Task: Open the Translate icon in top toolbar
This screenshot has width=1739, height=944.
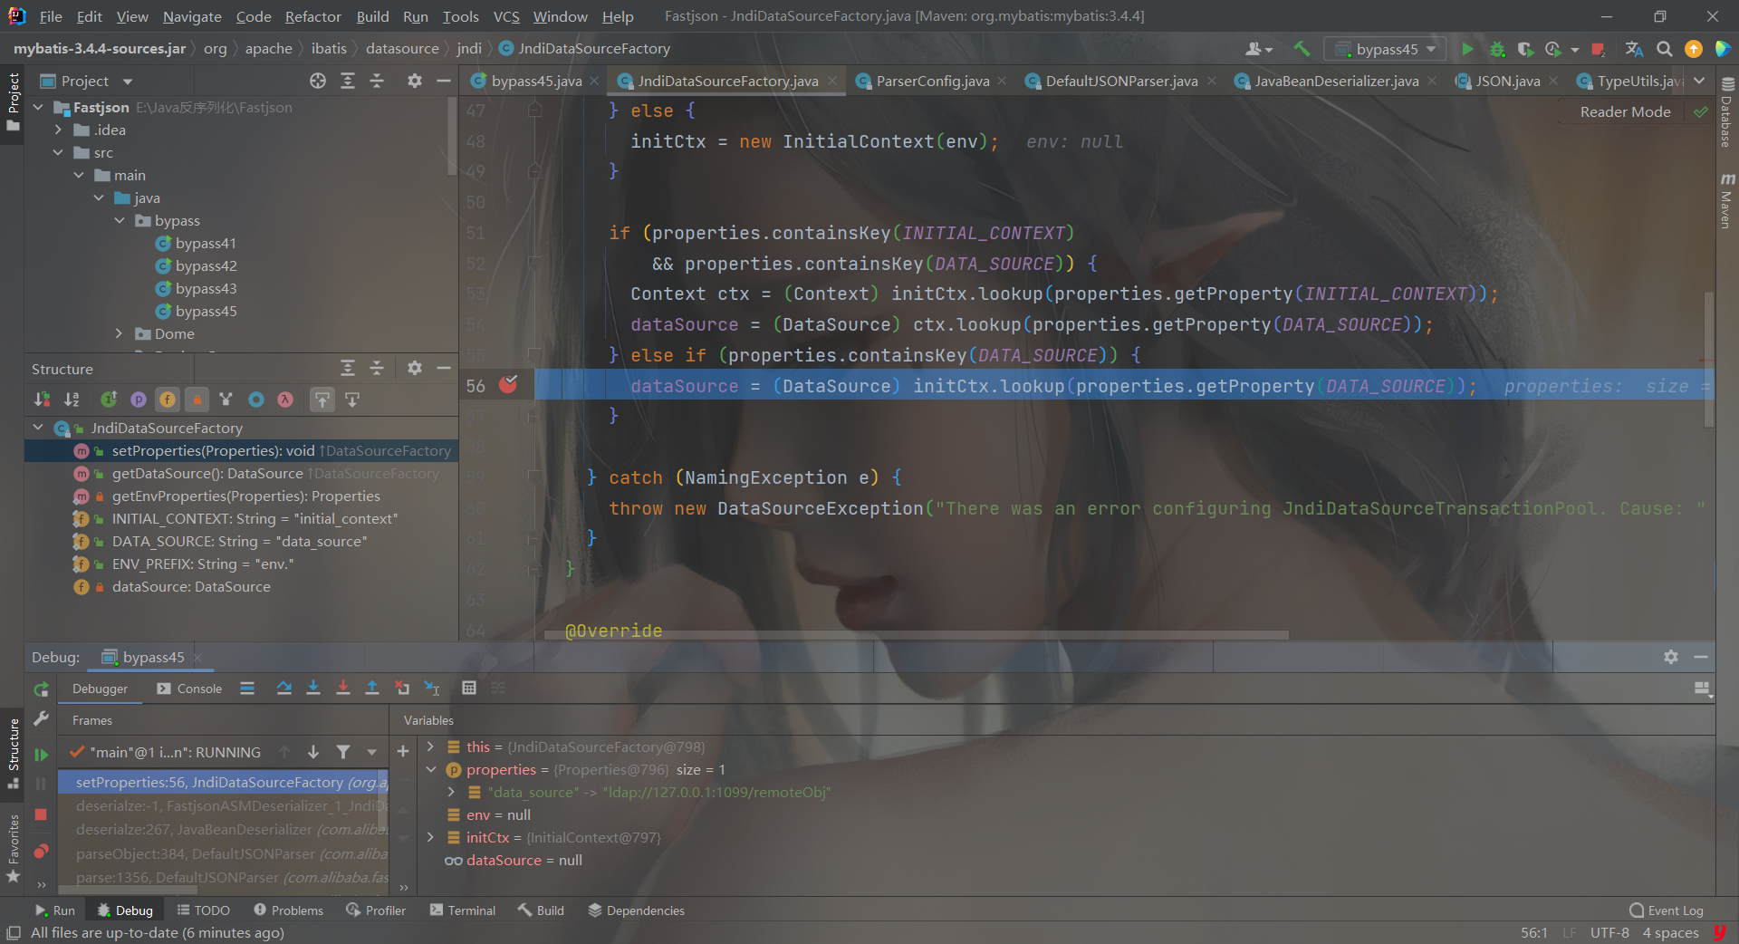Action: pyautogui.click(x=1634, y=49)
